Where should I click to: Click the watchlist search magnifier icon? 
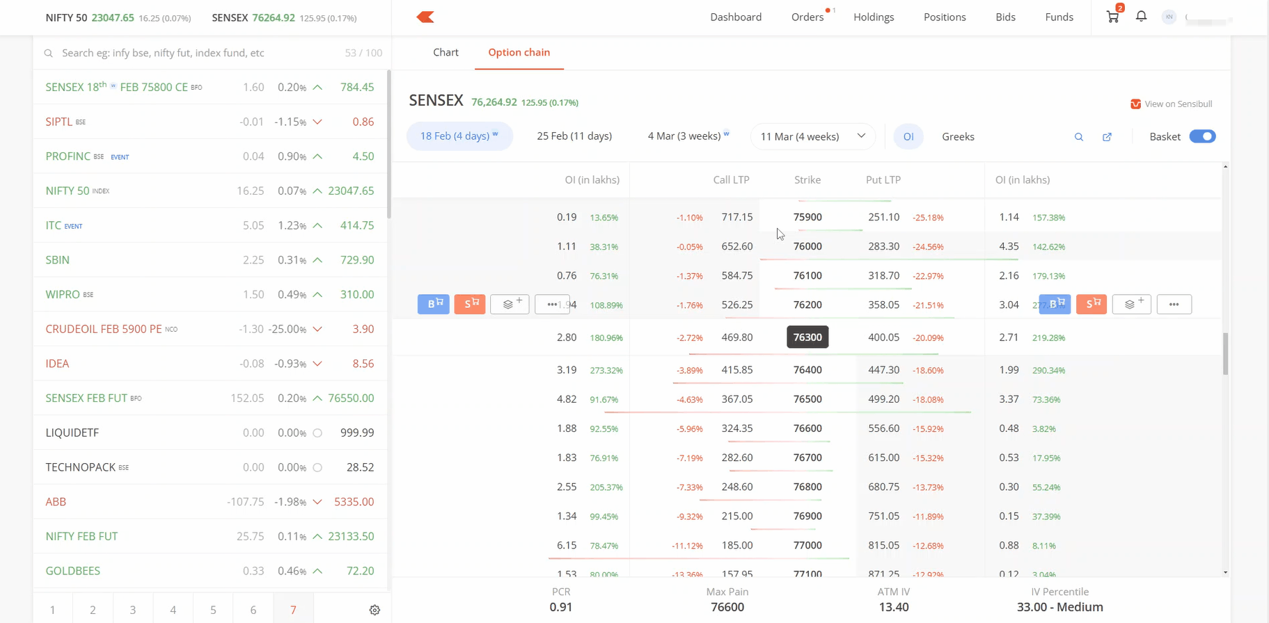48,54
